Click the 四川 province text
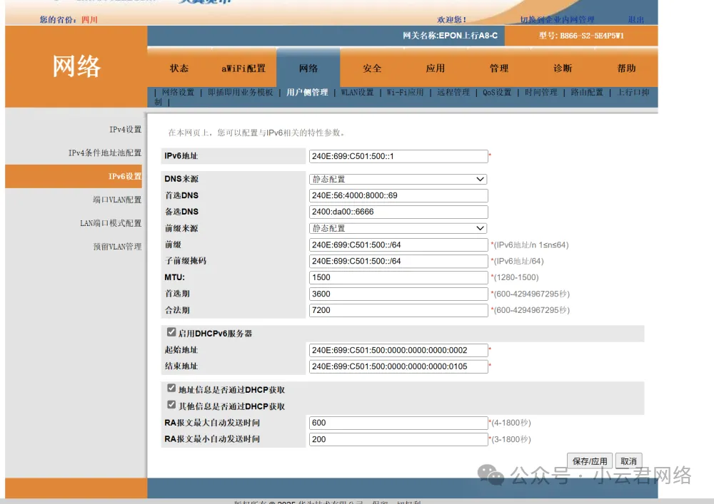The height and width of the screenshot is (504, 714). pos(89,19)
